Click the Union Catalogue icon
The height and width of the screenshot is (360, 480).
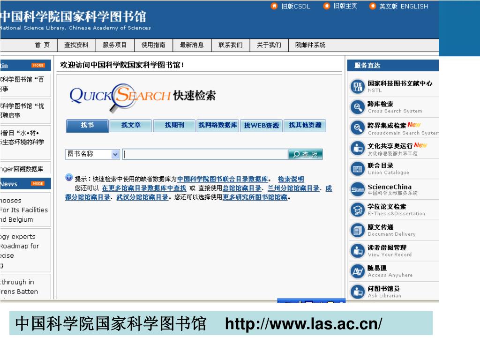coord(357,169)
